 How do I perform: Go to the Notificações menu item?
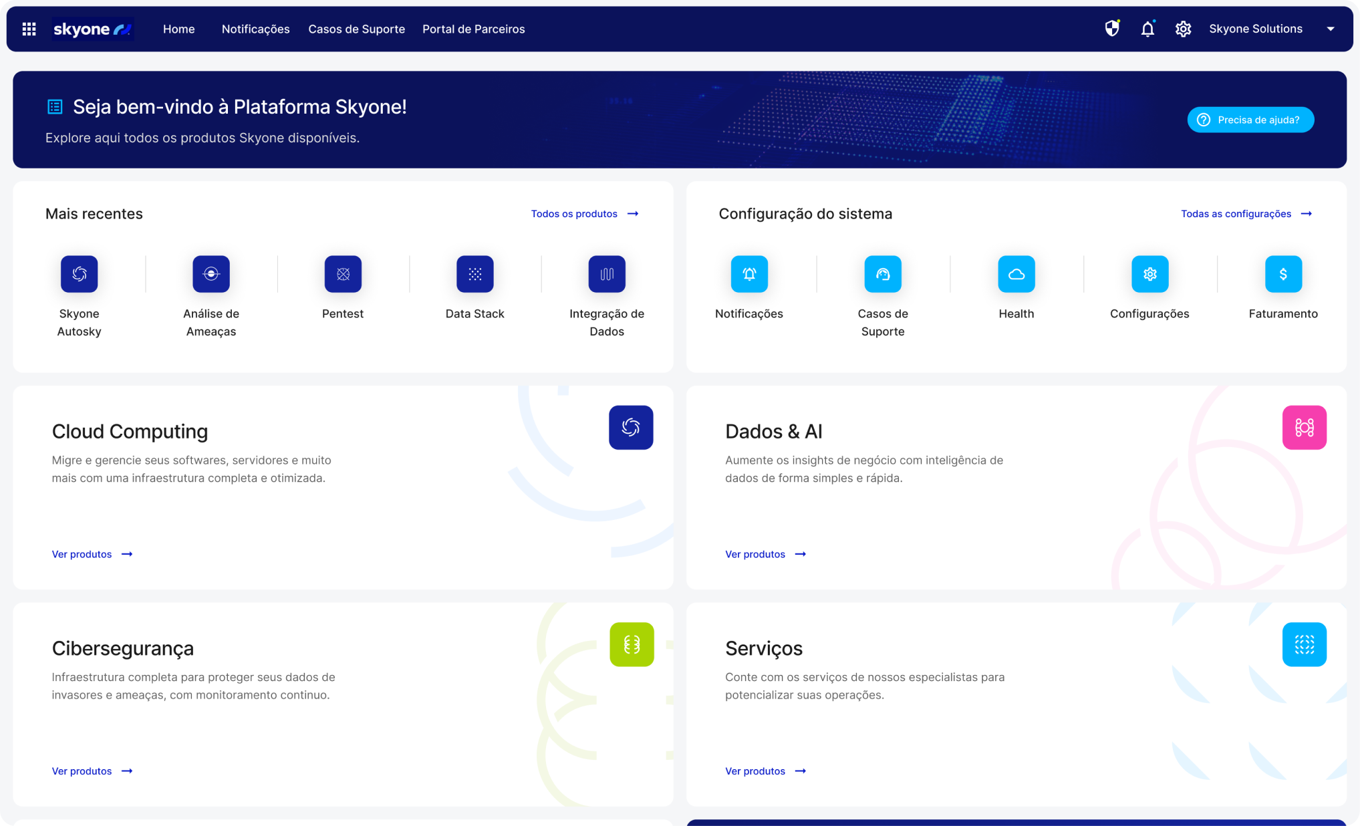255,29
